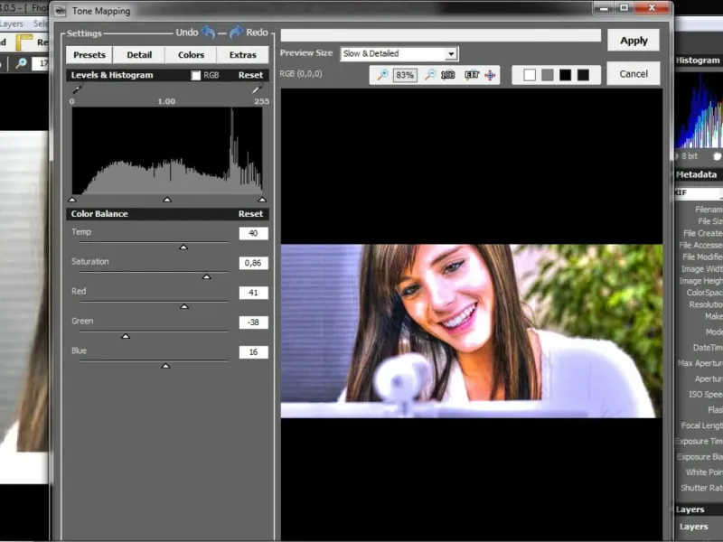Screen dimensions: 723x542
Task: Zoom out the preview with magnifier minus
Action: point(430,75)
